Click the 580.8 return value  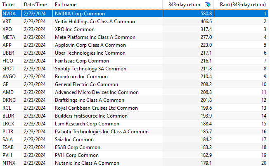tap(206, 14)
